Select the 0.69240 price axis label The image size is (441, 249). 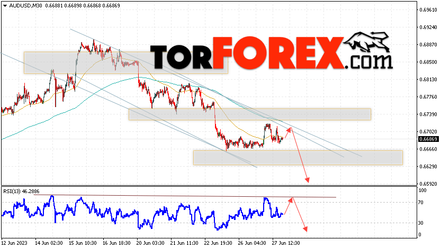point(428,27)
